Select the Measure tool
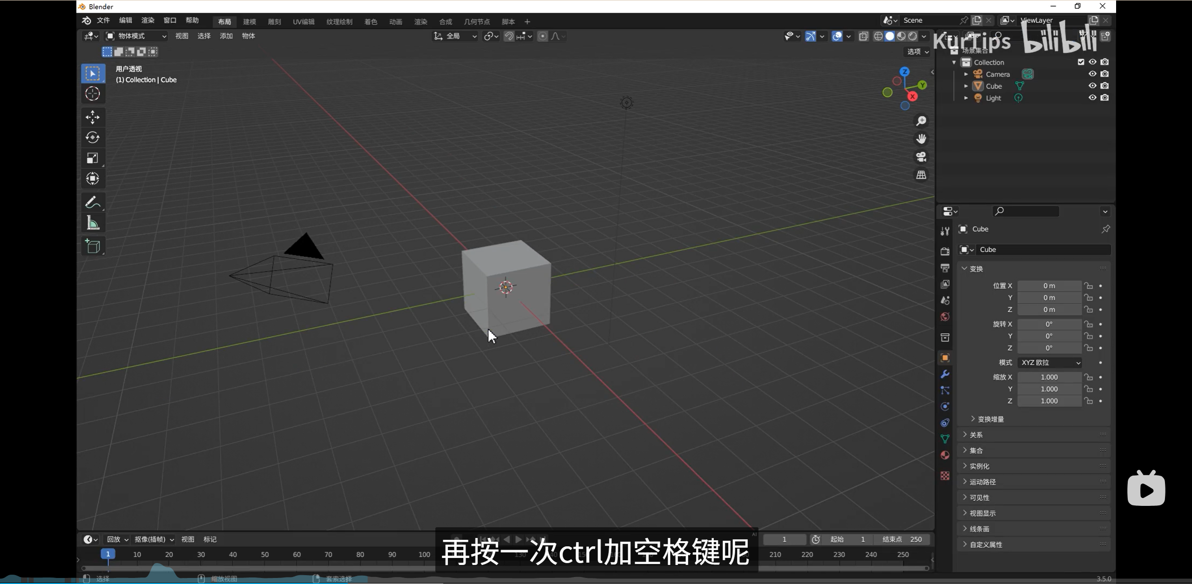This screenshot has width=1192, height=584. pos(93,223)
